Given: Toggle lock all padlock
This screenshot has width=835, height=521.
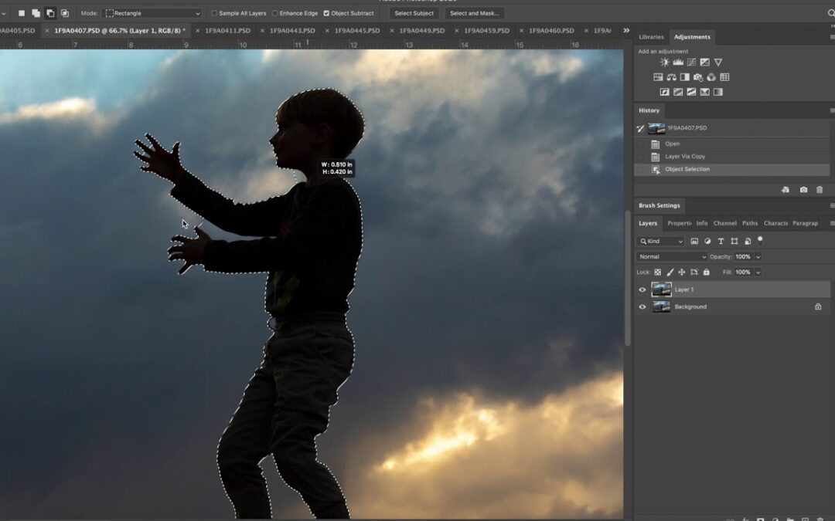Looking at the screenshot, I should tap(706, 272).
